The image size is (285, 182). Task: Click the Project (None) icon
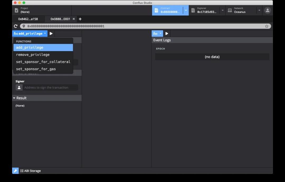coord(17,10)
